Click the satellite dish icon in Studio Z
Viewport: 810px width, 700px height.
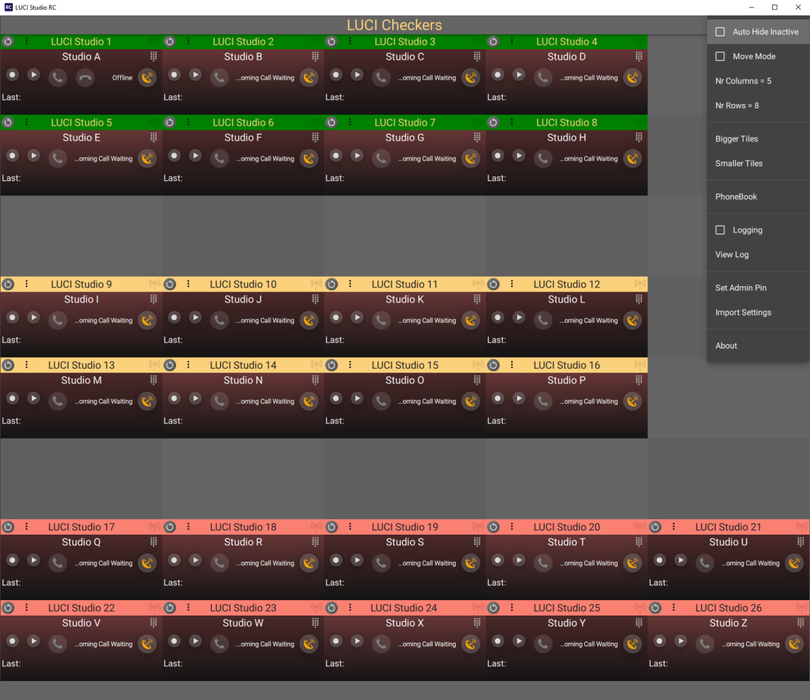coord(794,644)
